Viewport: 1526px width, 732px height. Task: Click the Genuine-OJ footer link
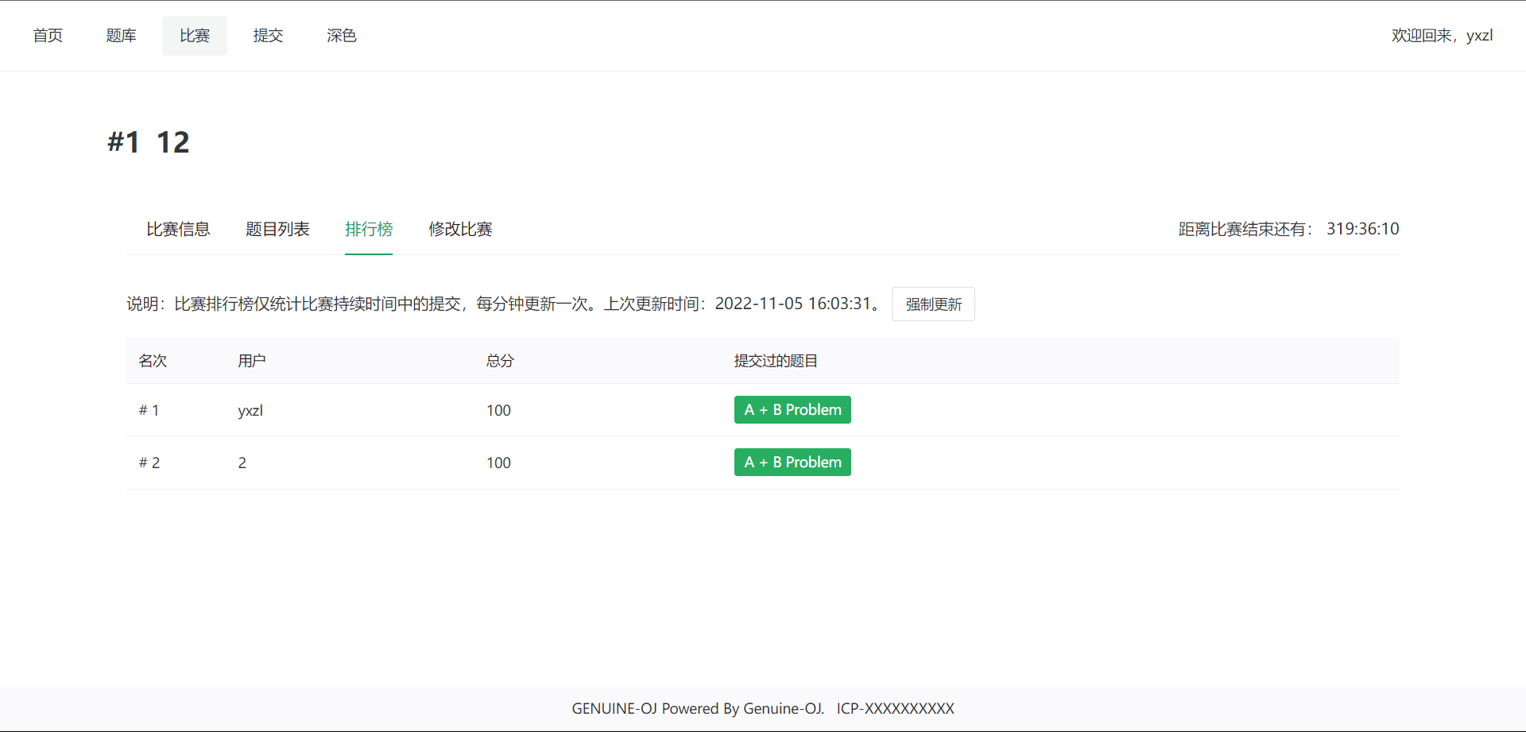coord(782,709)
